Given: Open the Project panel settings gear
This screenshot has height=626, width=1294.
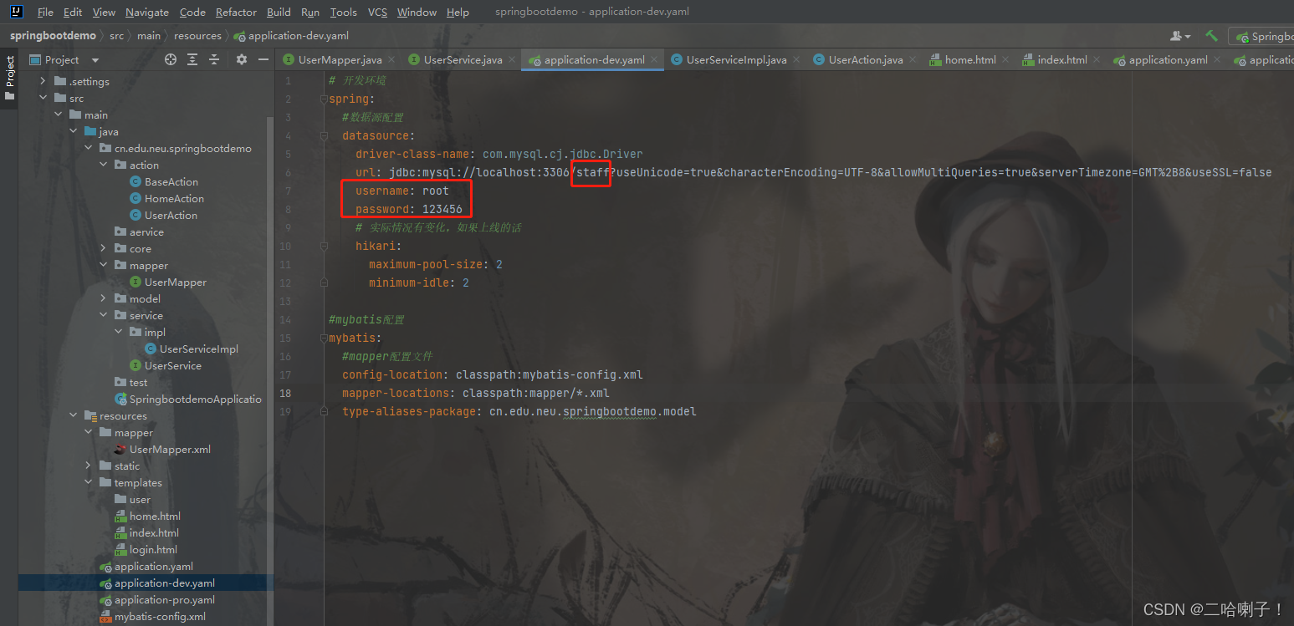Looking at the screenshot, I should point(242,59).
